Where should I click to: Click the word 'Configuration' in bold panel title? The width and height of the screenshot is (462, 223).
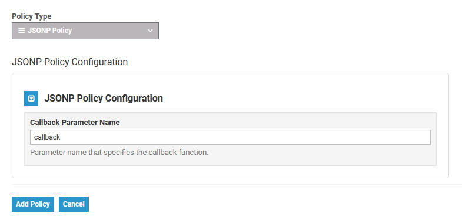(x=134, y=98)
